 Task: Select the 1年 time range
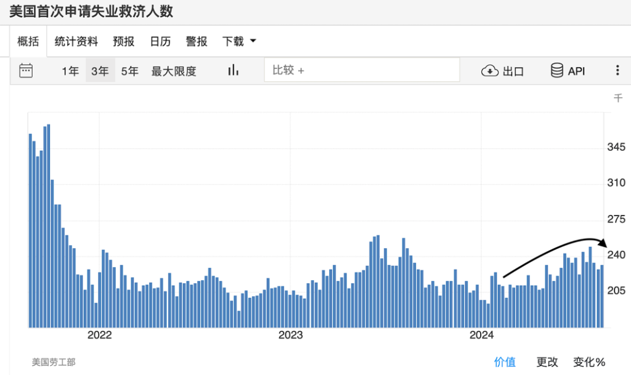point(70,71)
